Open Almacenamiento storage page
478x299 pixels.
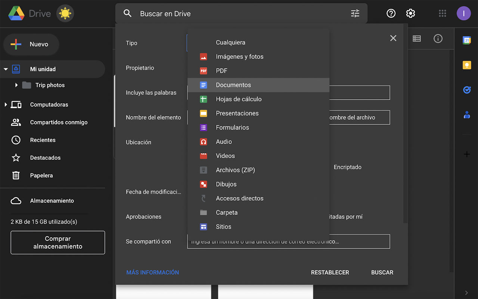click(x=52, y=201)
